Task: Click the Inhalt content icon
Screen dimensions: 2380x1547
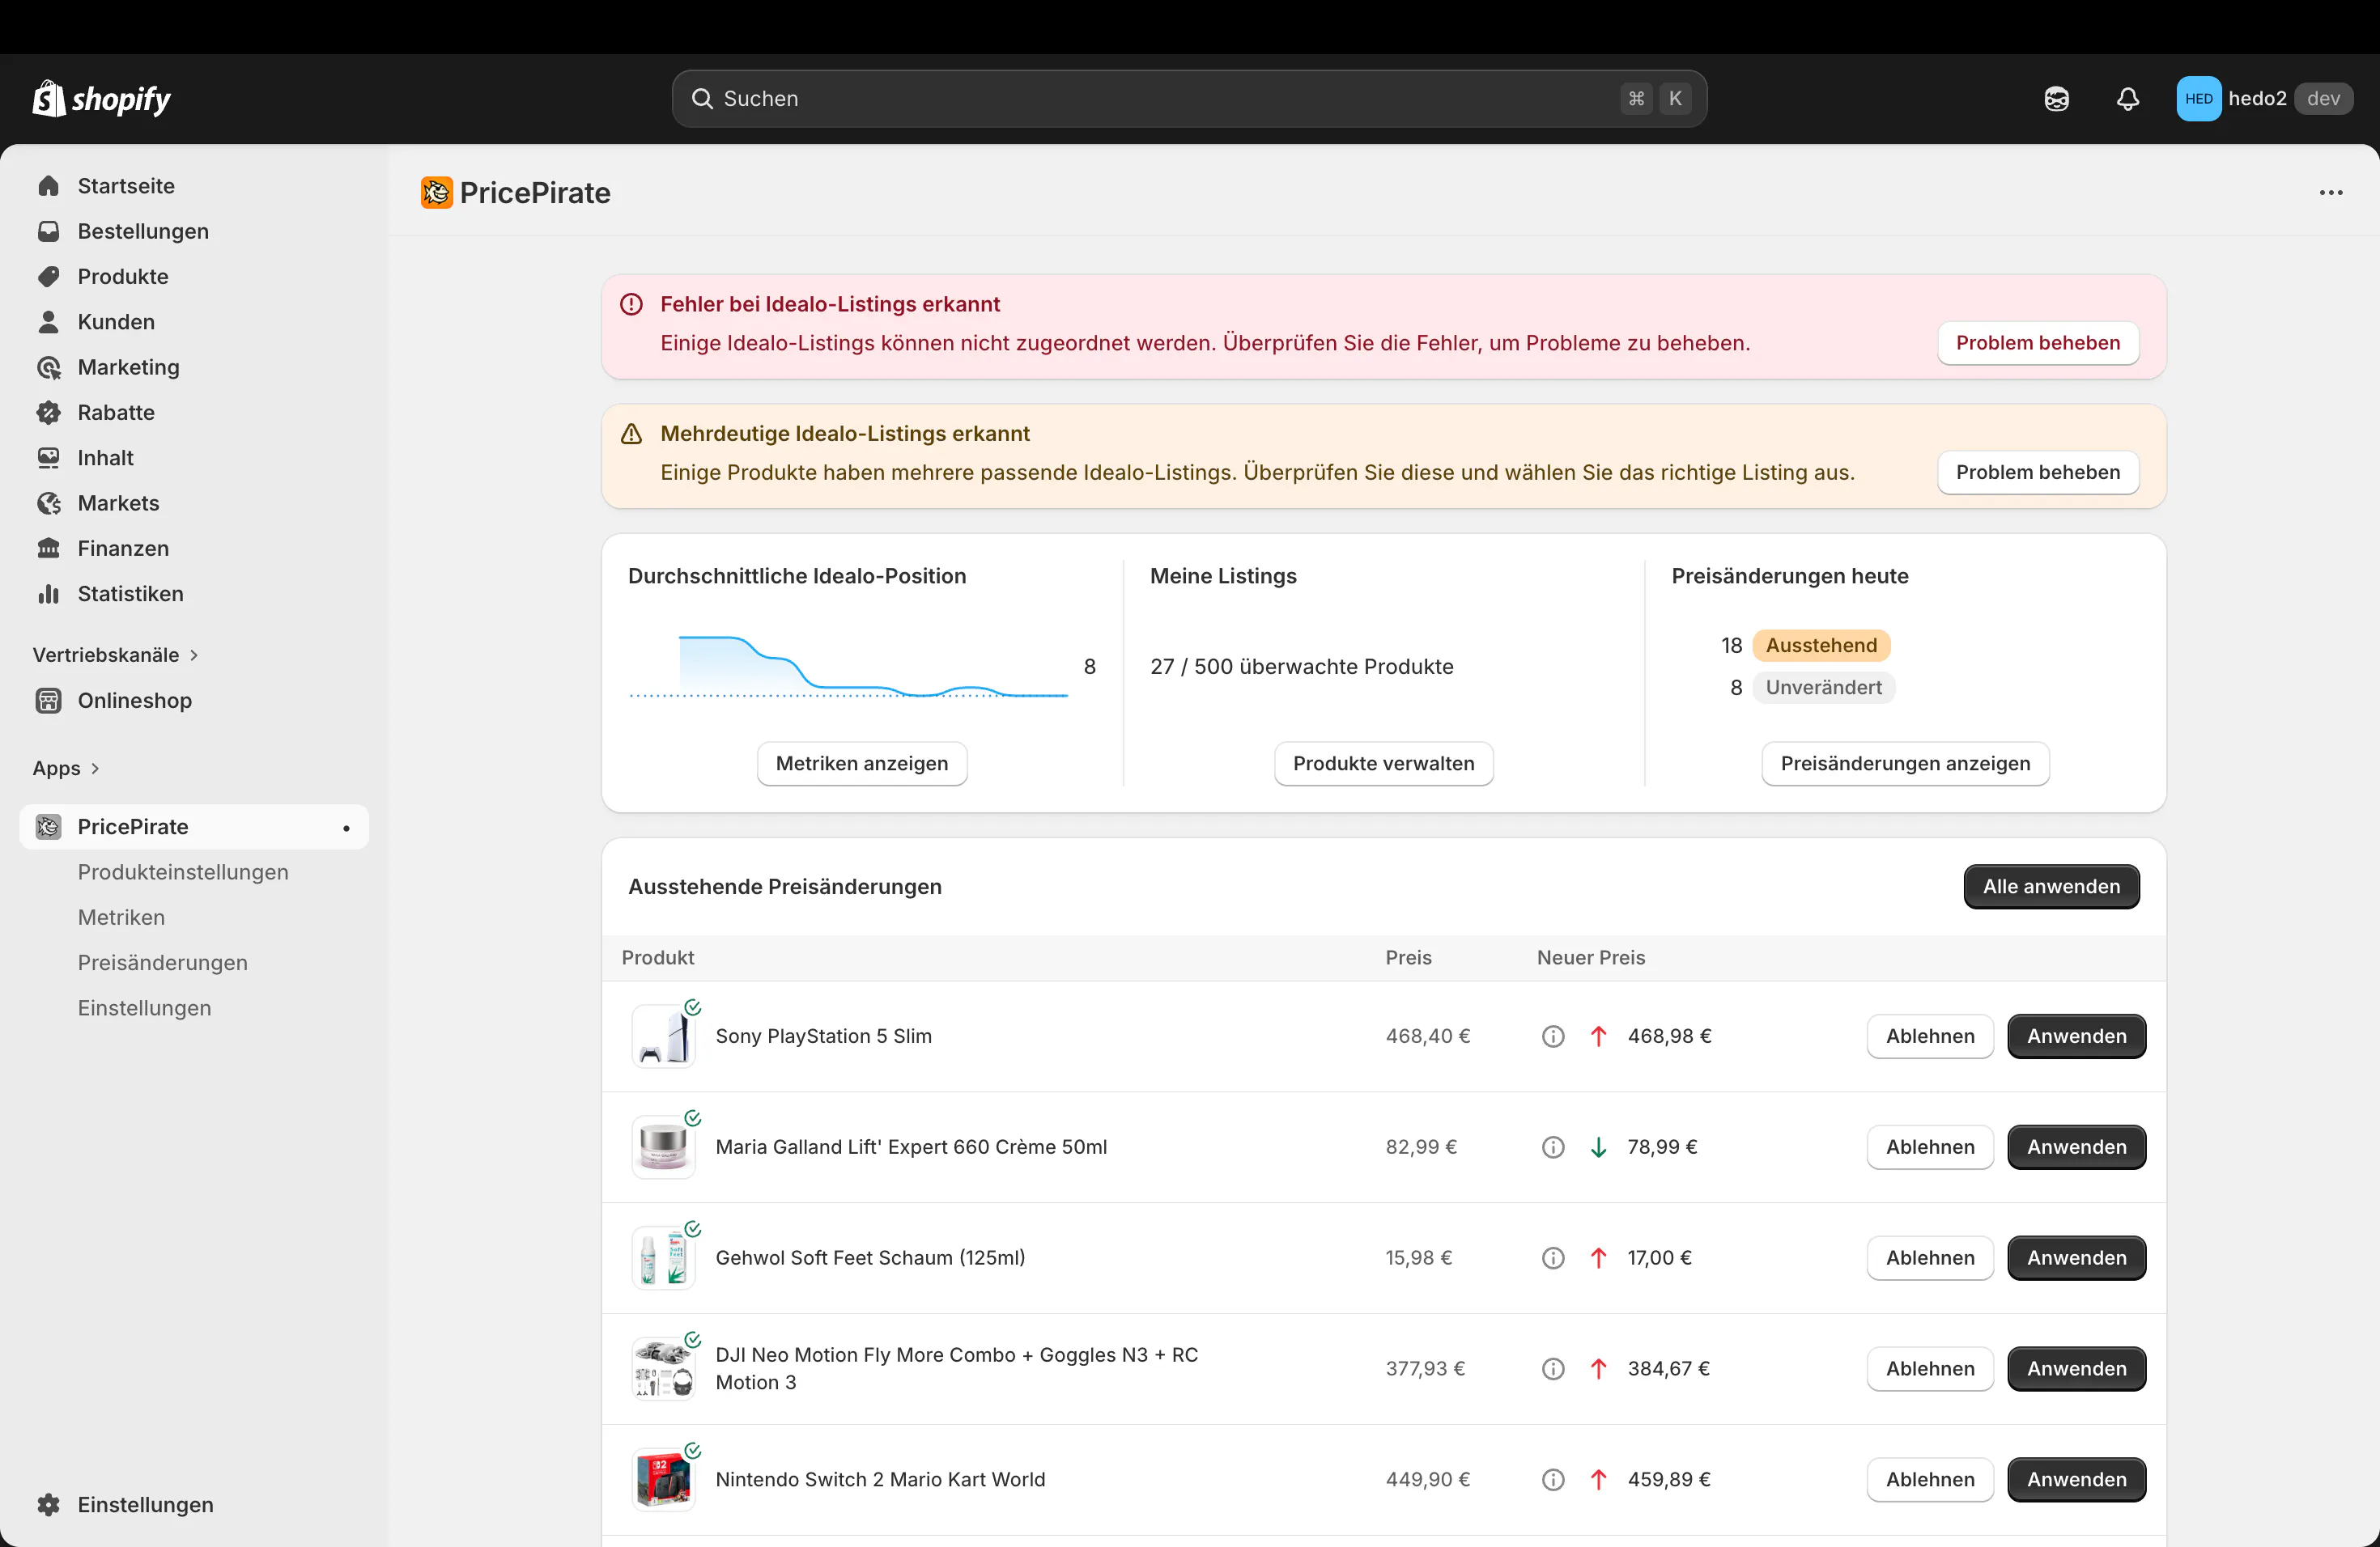Action: (48, 458)
